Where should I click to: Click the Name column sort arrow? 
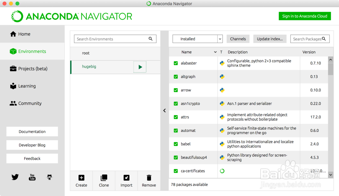(x=215, y=52)
